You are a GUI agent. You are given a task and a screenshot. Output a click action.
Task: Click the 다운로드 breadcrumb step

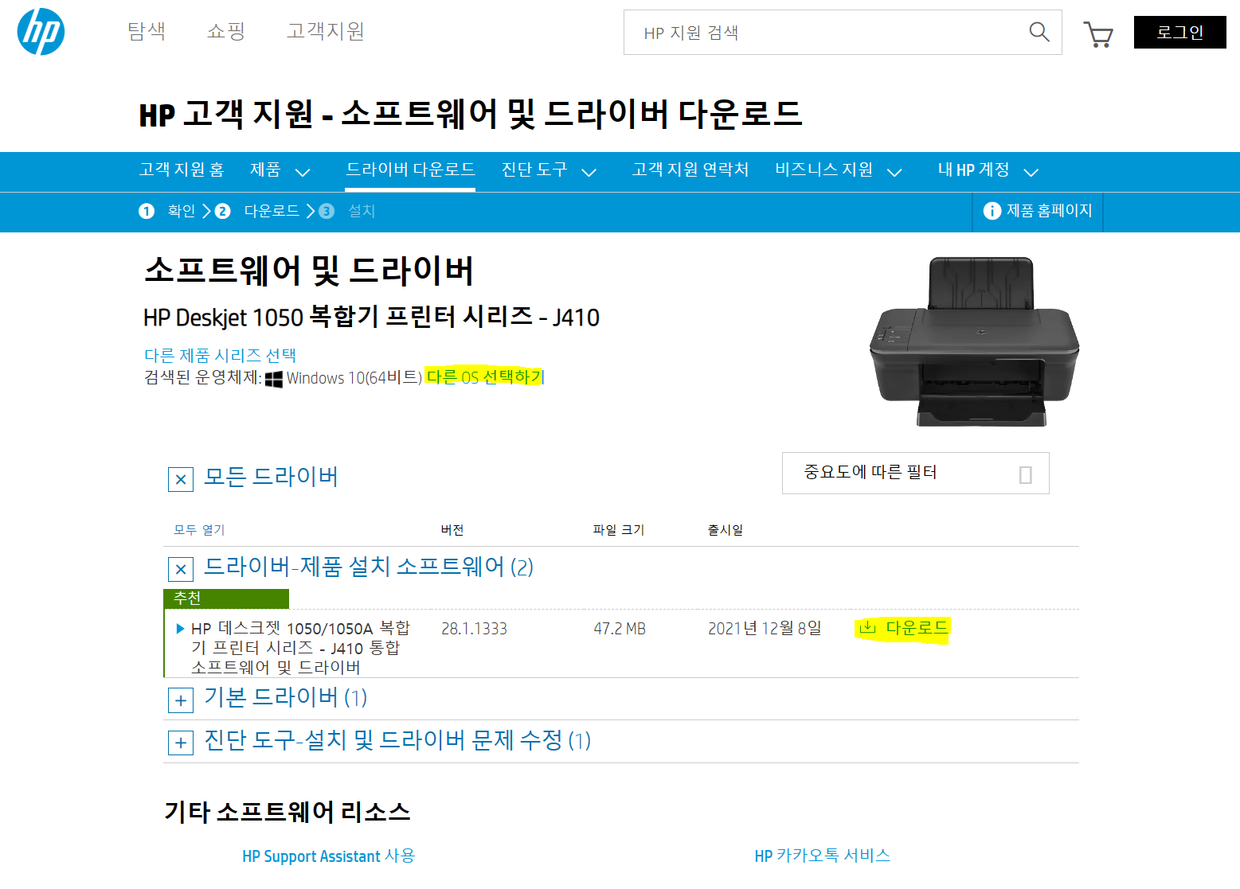click(272, 211)
